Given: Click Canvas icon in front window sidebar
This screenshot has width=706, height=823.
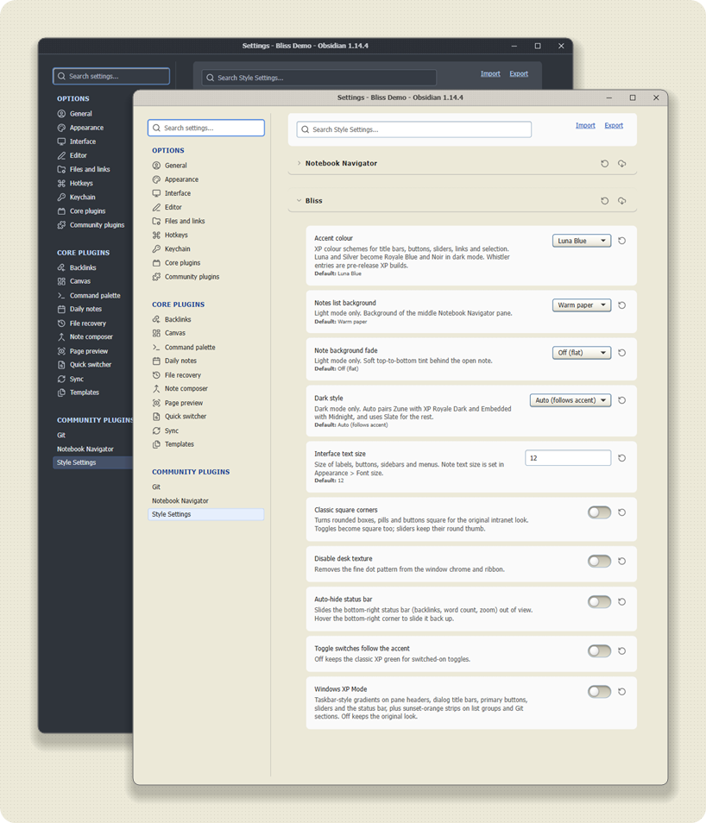Looking at the screenshot, I should (156, 333).
